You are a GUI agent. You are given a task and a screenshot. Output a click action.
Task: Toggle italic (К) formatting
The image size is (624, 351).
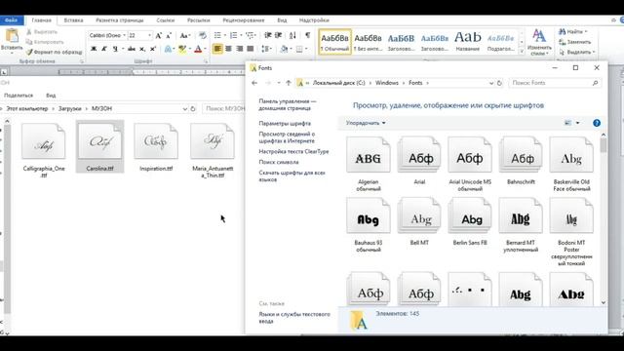(104, 49)
